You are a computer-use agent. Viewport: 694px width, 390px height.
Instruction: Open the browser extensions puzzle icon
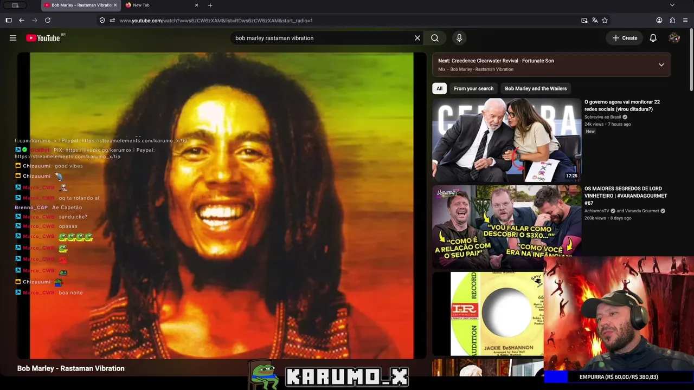pyautogui.click(x=672, y=21)
